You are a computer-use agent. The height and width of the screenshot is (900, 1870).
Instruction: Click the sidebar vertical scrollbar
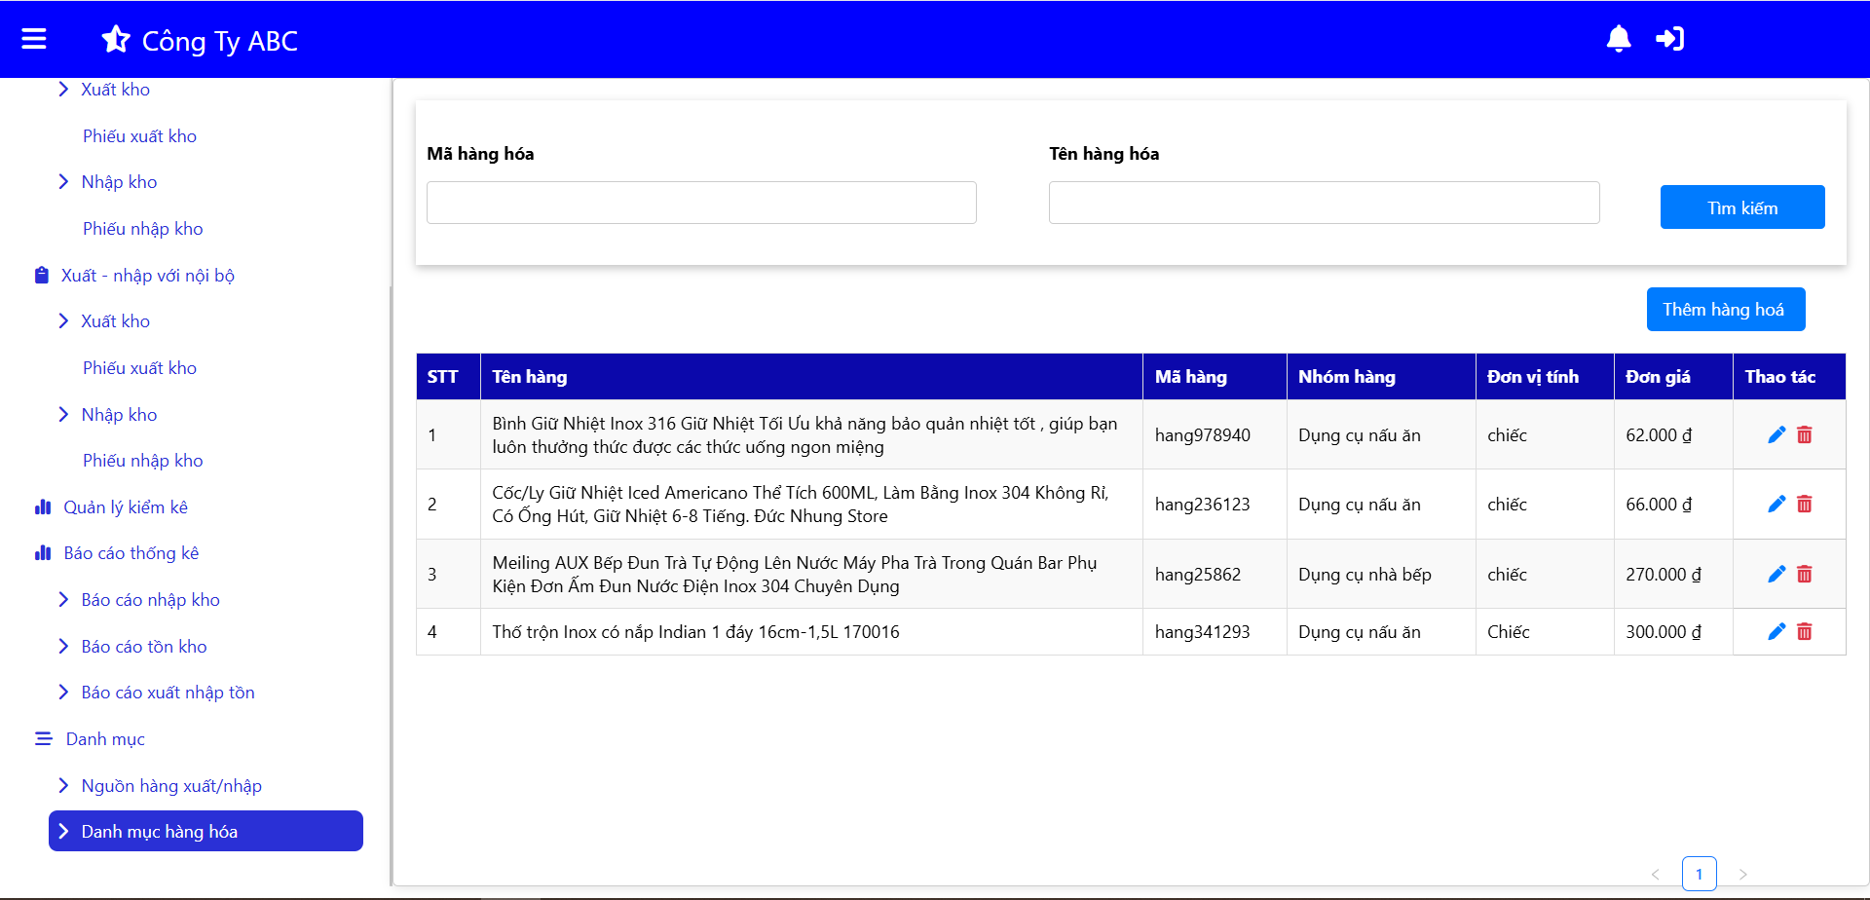391,584
